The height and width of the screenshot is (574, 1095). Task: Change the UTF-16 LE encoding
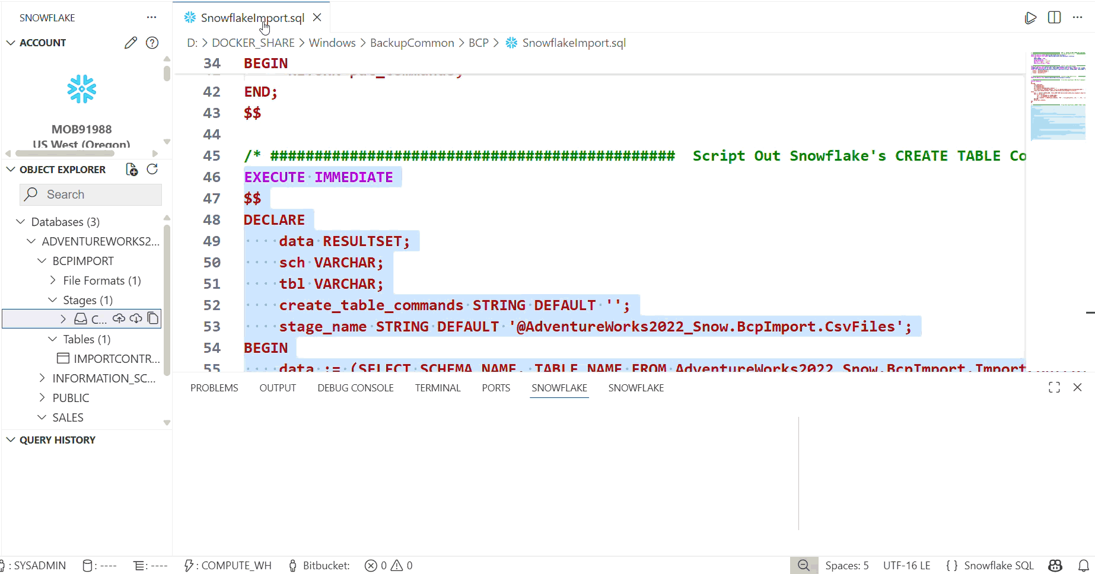tap(906, 566)
